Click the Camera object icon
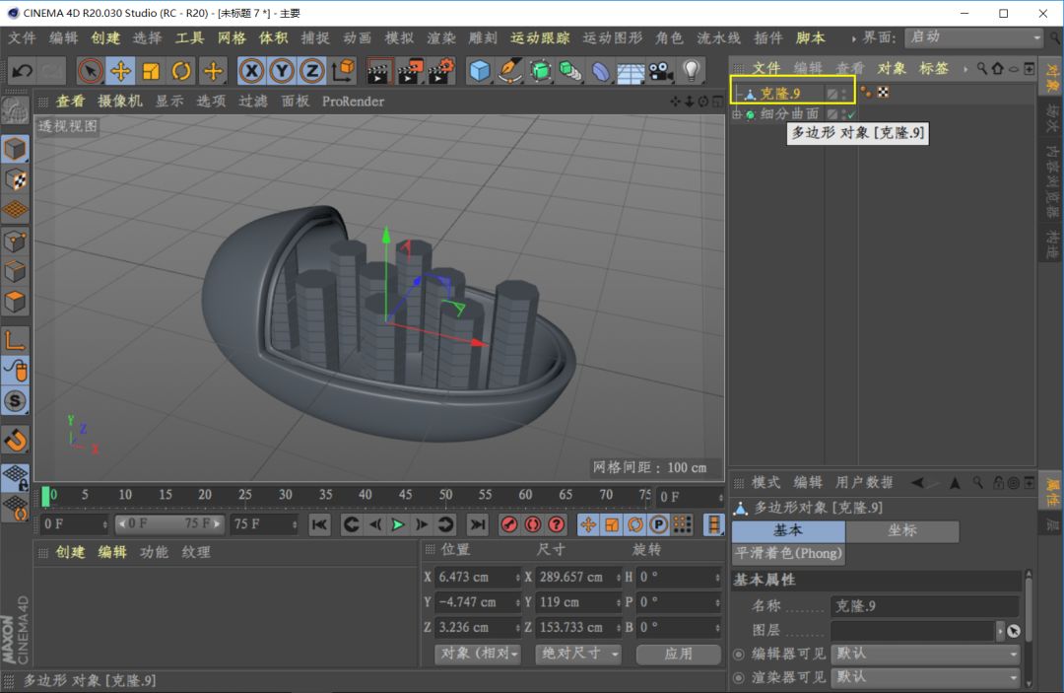This screenshot has width=1064, height=693. coord(660,71)
